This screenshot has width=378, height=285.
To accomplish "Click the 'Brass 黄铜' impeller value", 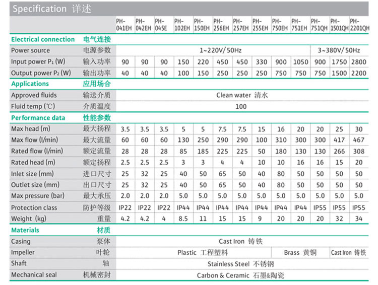I will pyautogui.click(x=300, y=252).
